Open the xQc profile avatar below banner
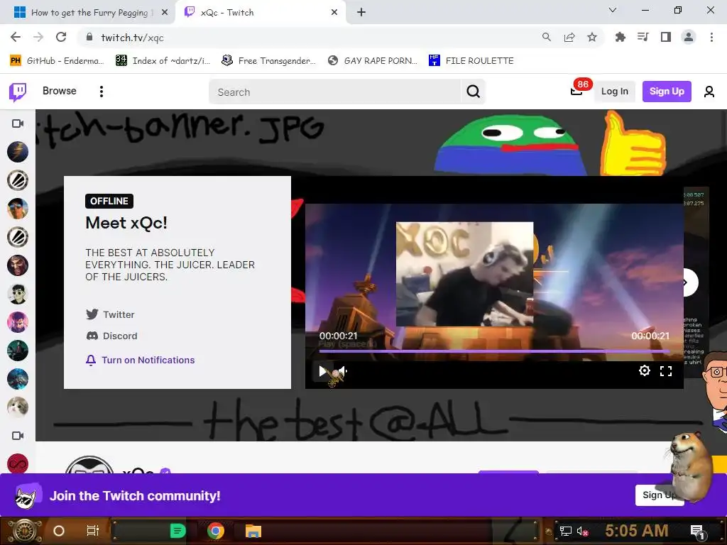This screenshot has height=545, width=727. click(x=89, y=464)
